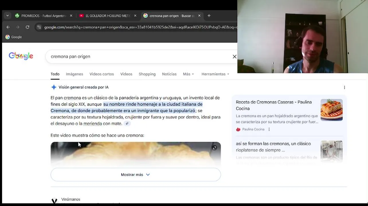Click text Este video muestra cómo se hace
This screenshot has height=206, width=368.
tap(97, 135)
